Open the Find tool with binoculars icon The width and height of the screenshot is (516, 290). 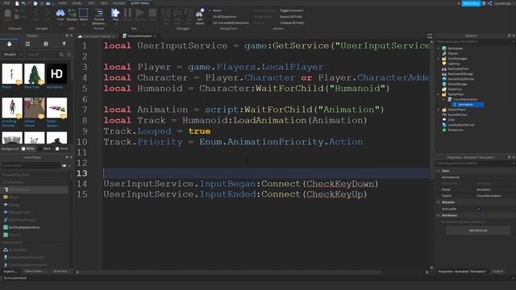coord(60,15)
